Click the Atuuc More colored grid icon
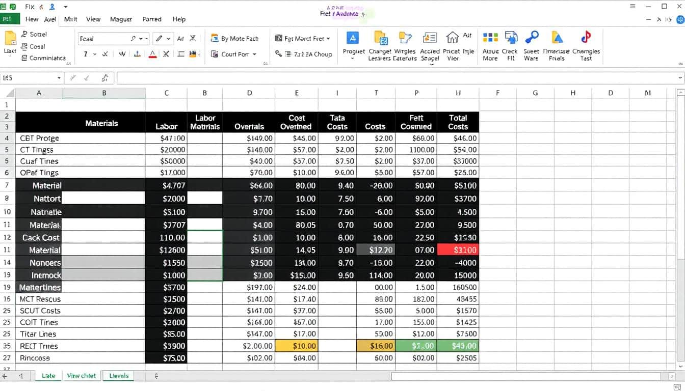 point(490,38)
